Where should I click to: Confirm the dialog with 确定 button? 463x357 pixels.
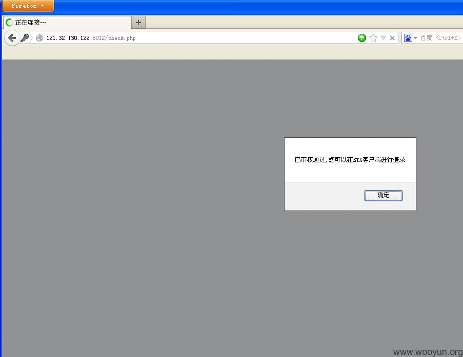pyautogui.click(x=384, y=195)
